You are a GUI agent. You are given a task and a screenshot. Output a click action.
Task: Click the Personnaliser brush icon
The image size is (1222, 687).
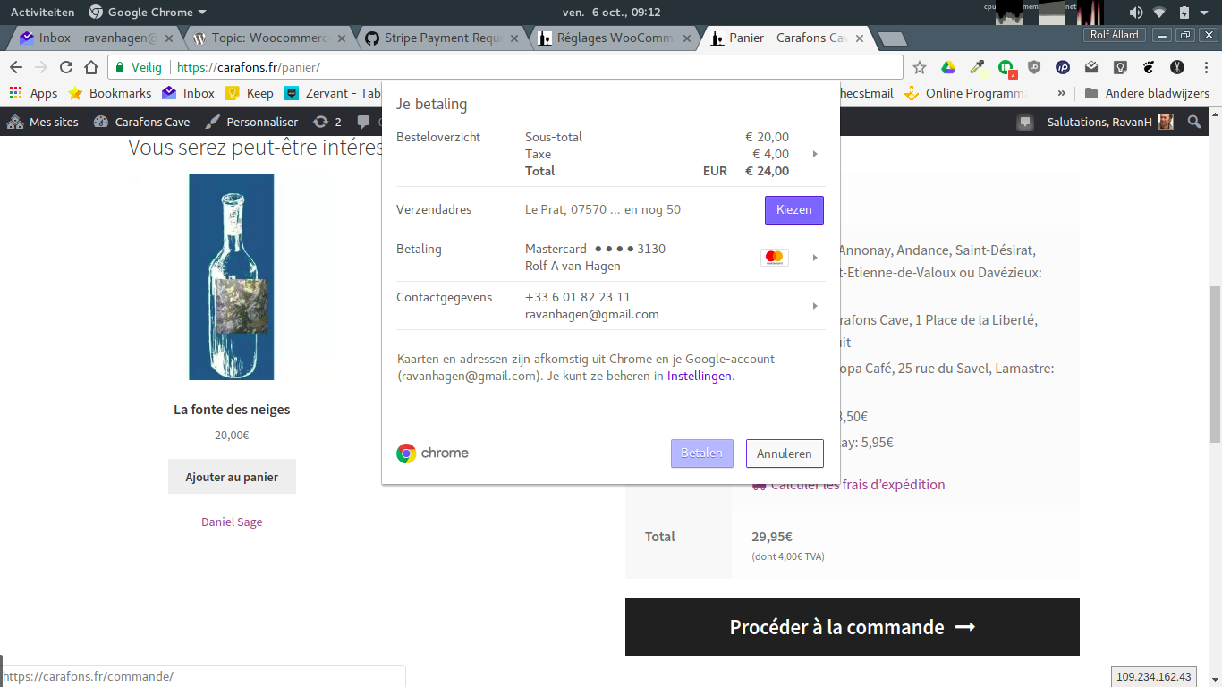pyautogui.click(x=214, y=122)
